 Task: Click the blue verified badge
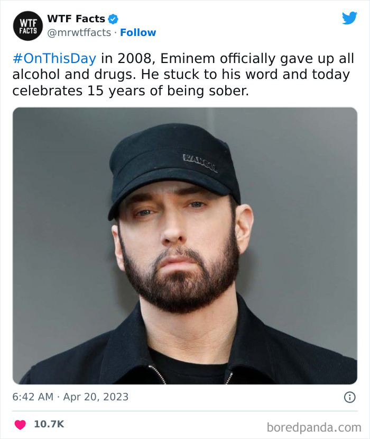click(113, 19)
